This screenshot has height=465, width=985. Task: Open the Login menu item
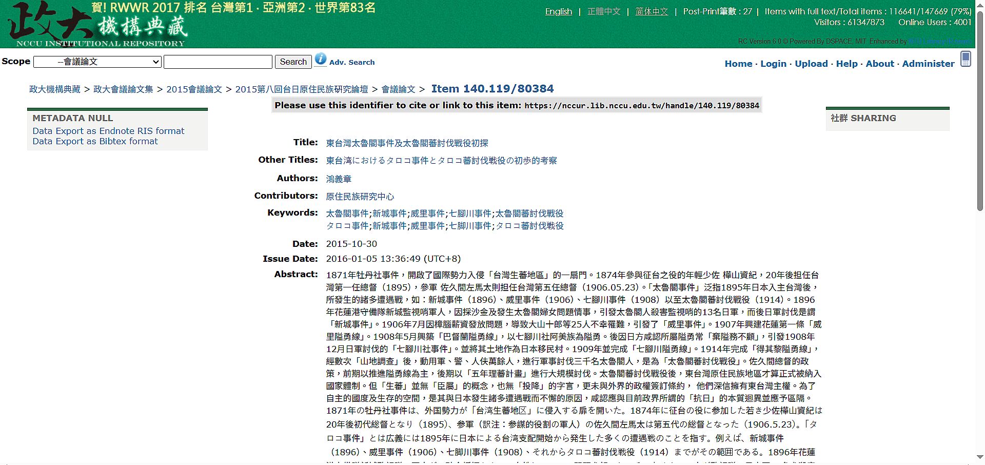click(773, 64)
